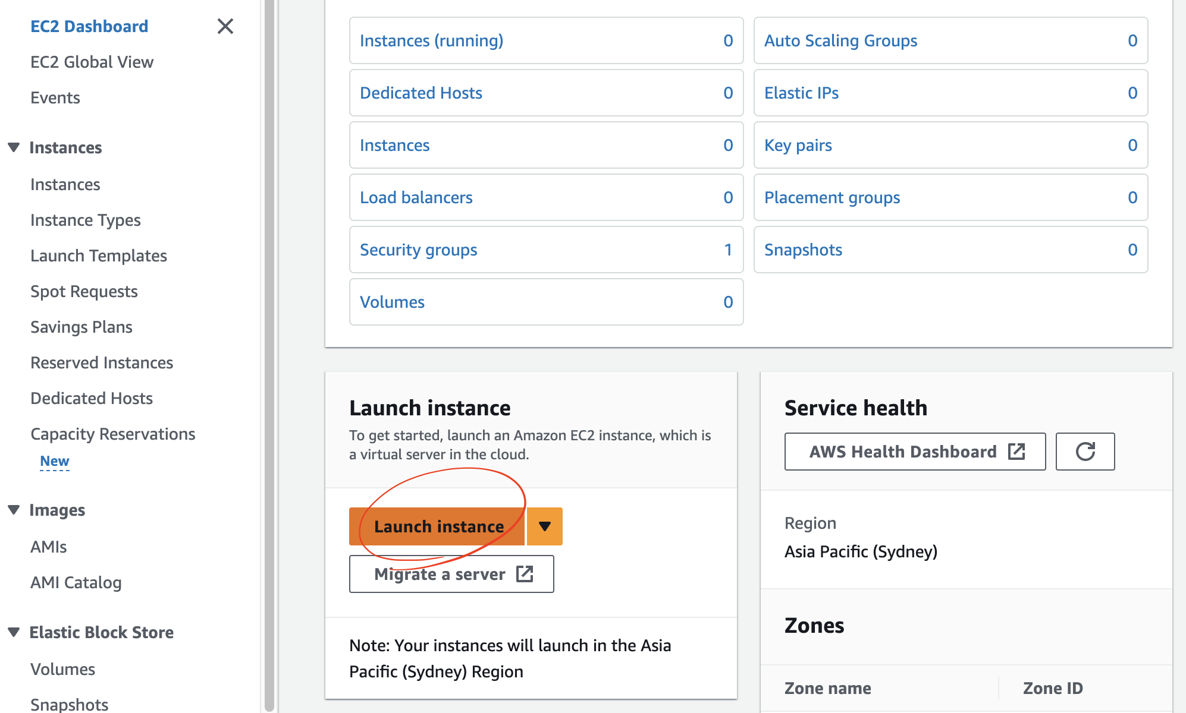1186x713 pixels.
Task: Open Elastic IPs resource link
Action: click(x=801, y=93)
